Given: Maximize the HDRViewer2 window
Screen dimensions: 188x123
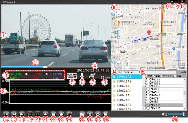Looking at the screenshot, I should coord(176,1).
